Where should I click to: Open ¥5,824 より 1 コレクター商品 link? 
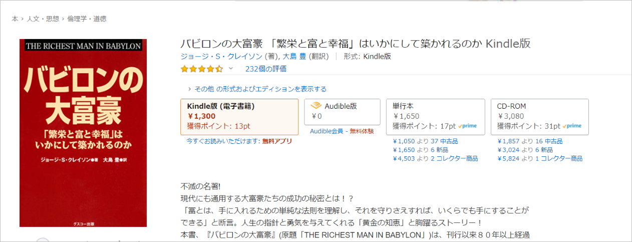(x=540, y=158)
